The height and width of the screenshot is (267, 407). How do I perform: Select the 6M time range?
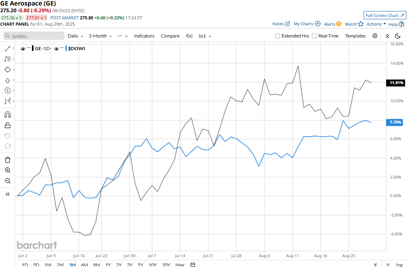click(x=84, y=265)
